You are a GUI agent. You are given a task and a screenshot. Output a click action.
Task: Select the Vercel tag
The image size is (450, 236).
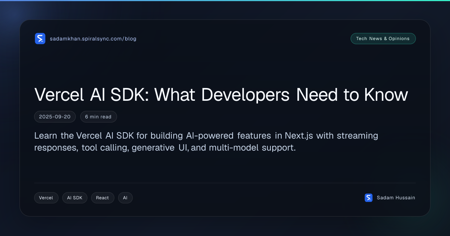[x=46, y=198]
